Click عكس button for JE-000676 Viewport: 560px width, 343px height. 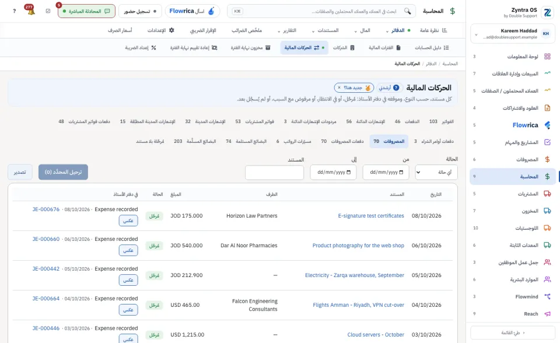pyautogui.click(x=128, y=220)
